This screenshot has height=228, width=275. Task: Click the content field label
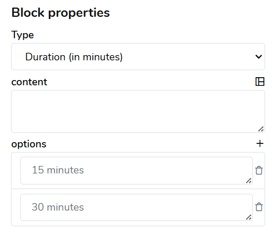point(29,82)
